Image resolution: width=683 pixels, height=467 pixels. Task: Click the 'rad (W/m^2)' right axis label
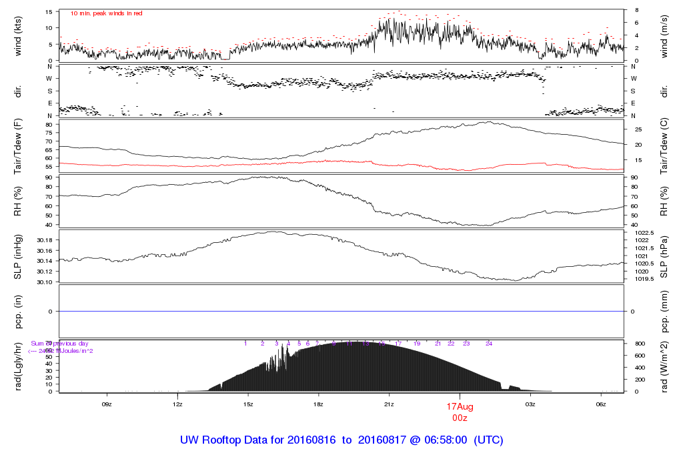tap(664, 366)
